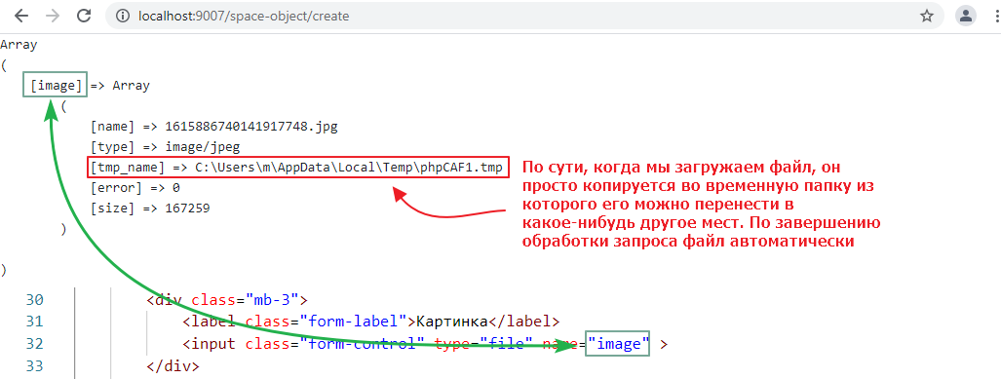1001x379 pixels.
Task: Click the boxed "image" name attribute value
Action: pyautogui.click(x=618, y=344)
